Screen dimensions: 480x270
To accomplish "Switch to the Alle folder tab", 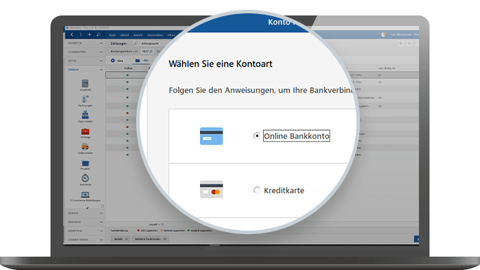I will coord(142,60).
